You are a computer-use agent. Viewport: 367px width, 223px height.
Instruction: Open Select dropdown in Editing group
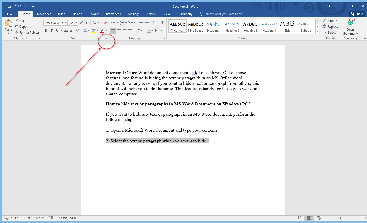(x=331, y=33)
